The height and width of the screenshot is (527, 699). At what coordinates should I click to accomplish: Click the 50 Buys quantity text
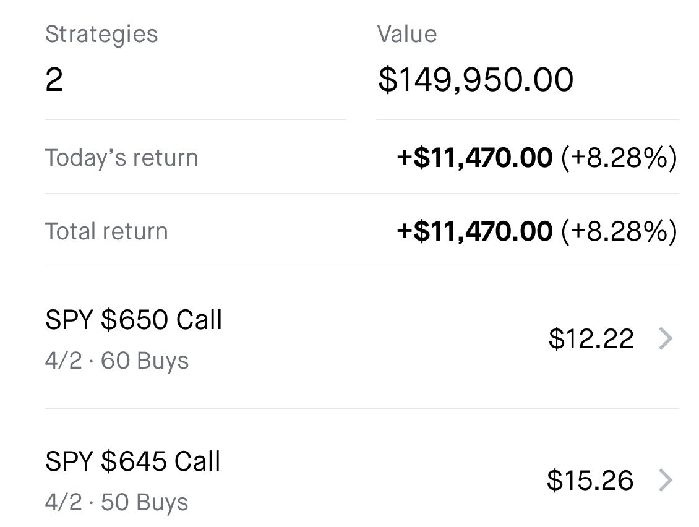145,502
